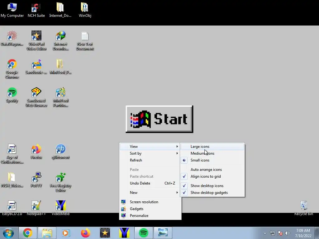
Task: Click the Show desktop strip
Action: point(317,233)
